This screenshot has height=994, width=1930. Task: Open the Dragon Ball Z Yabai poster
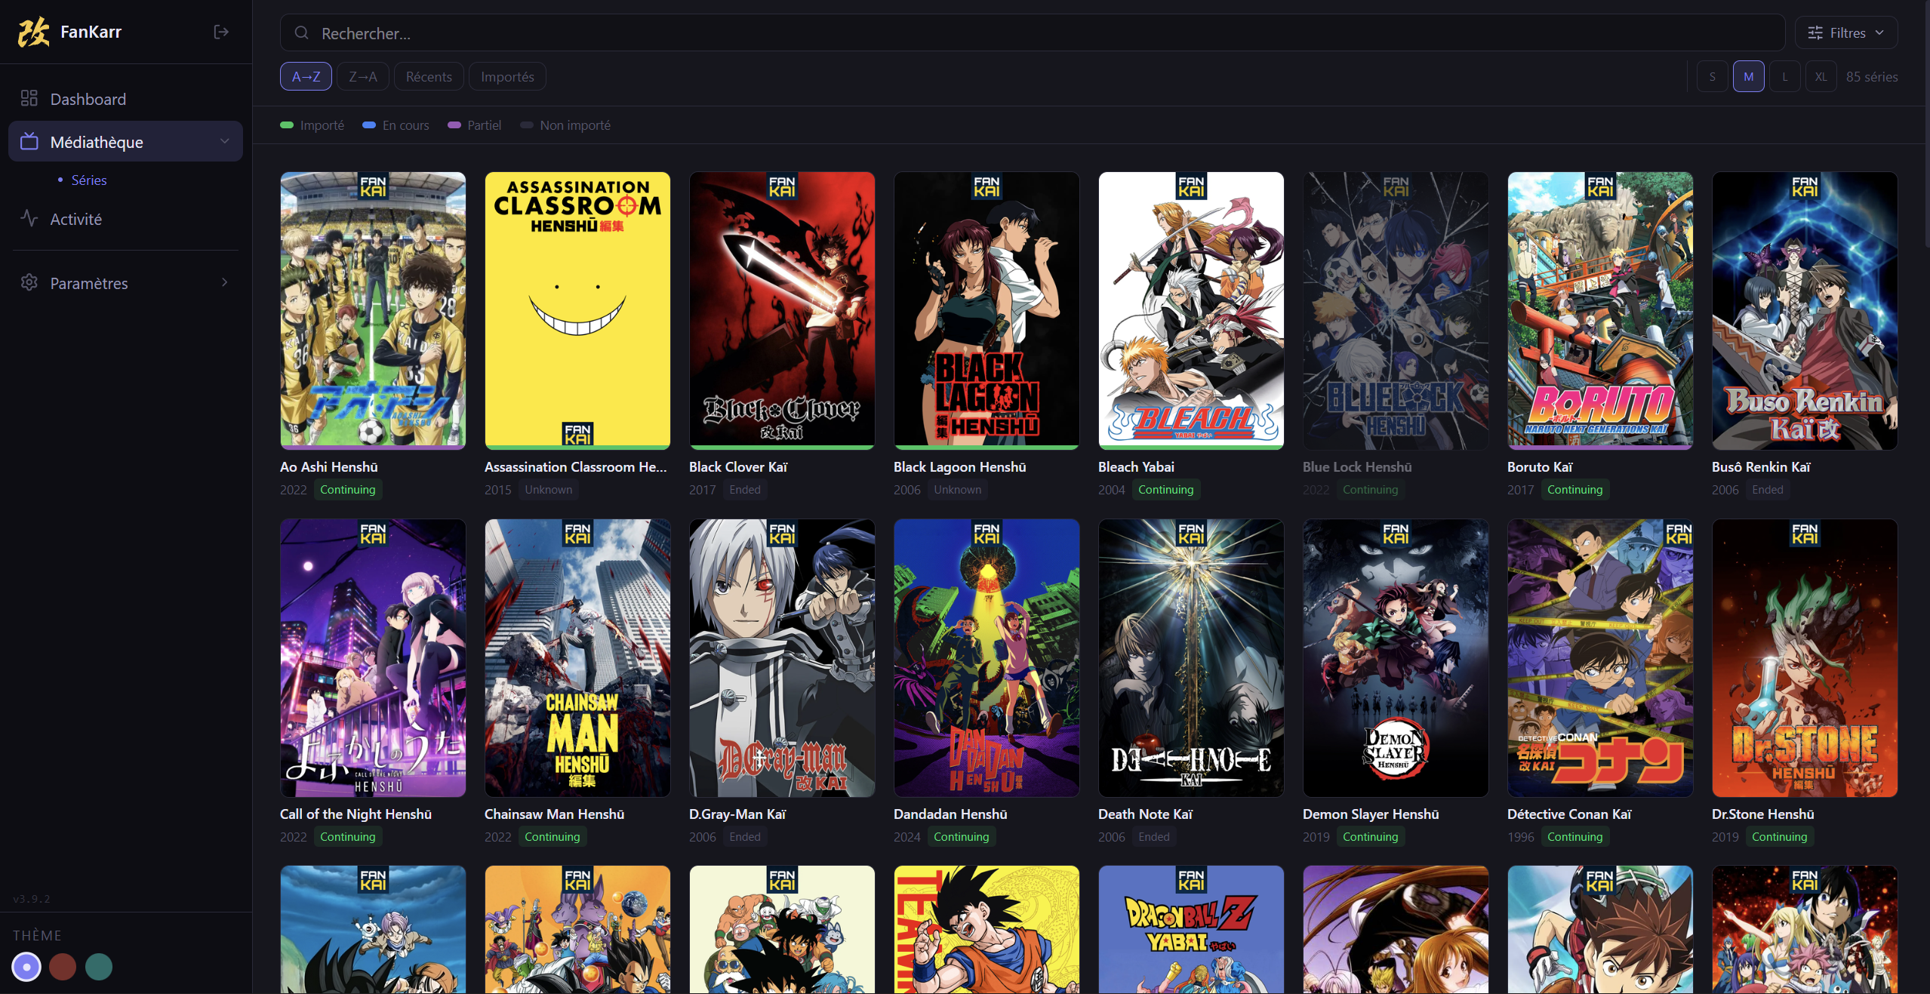click(1191, 930)
